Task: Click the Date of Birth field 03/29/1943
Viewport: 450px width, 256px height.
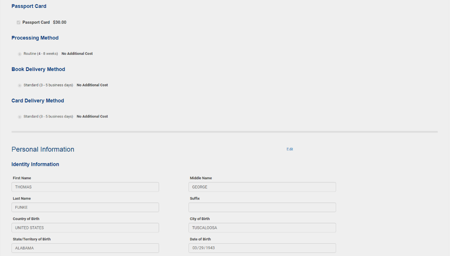Action: point(262,248)
